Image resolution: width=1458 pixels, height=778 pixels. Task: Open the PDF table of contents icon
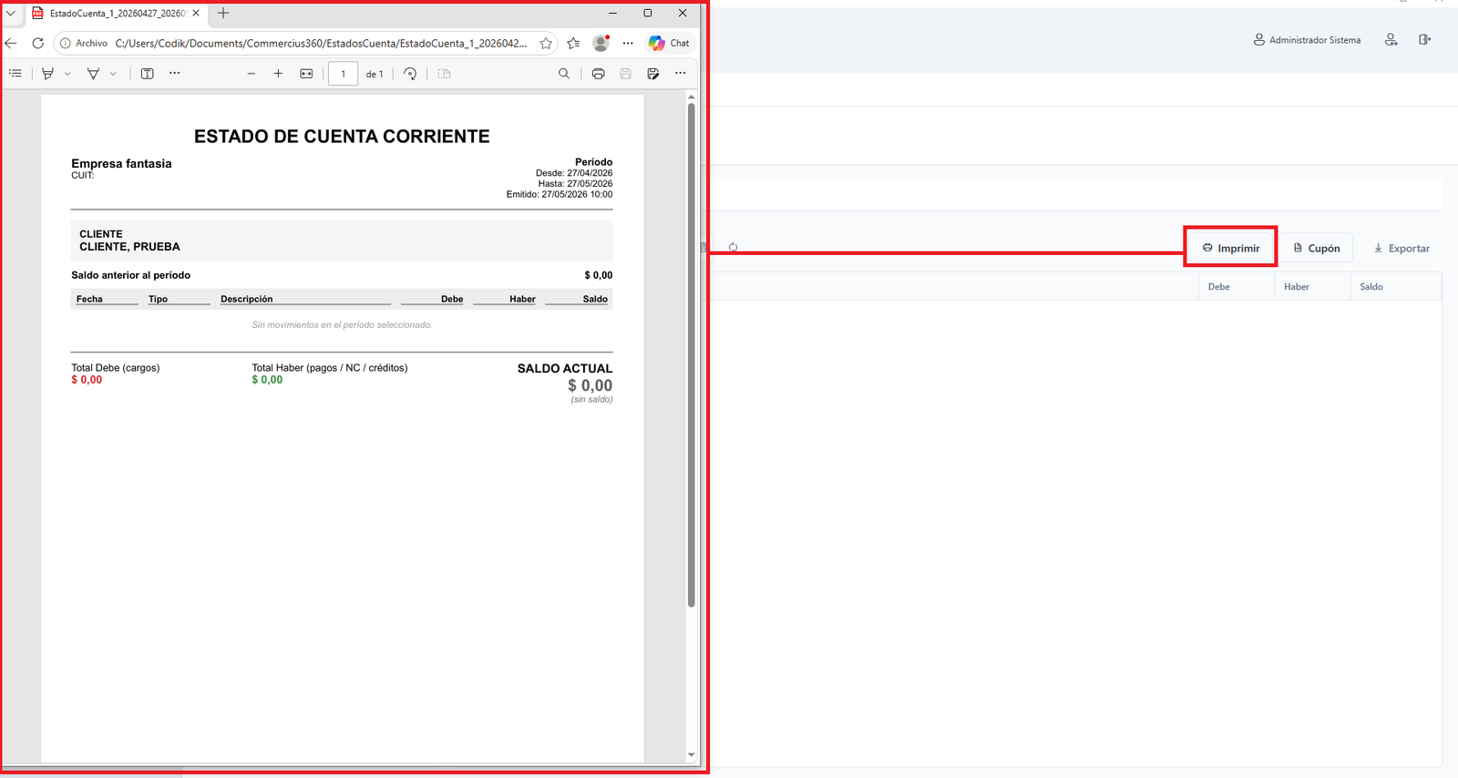pyautogui.click(x=15, y=74)
